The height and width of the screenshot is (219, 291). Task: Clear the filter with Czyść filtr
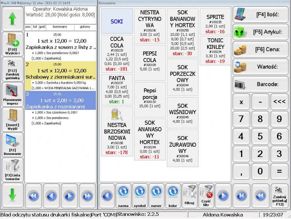206,195
